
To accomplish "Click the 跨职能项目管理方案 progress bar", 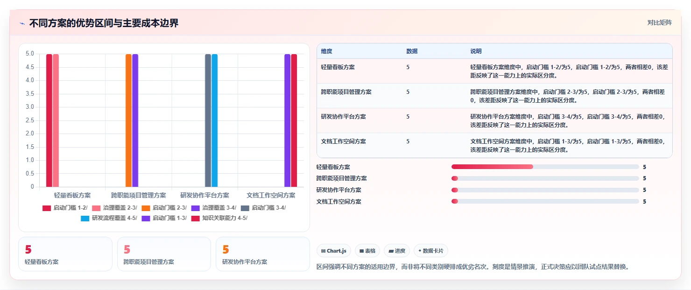I will pos(545,178).
